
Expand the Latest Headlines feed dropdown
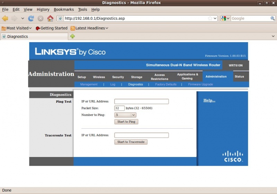tap(89, 28)
